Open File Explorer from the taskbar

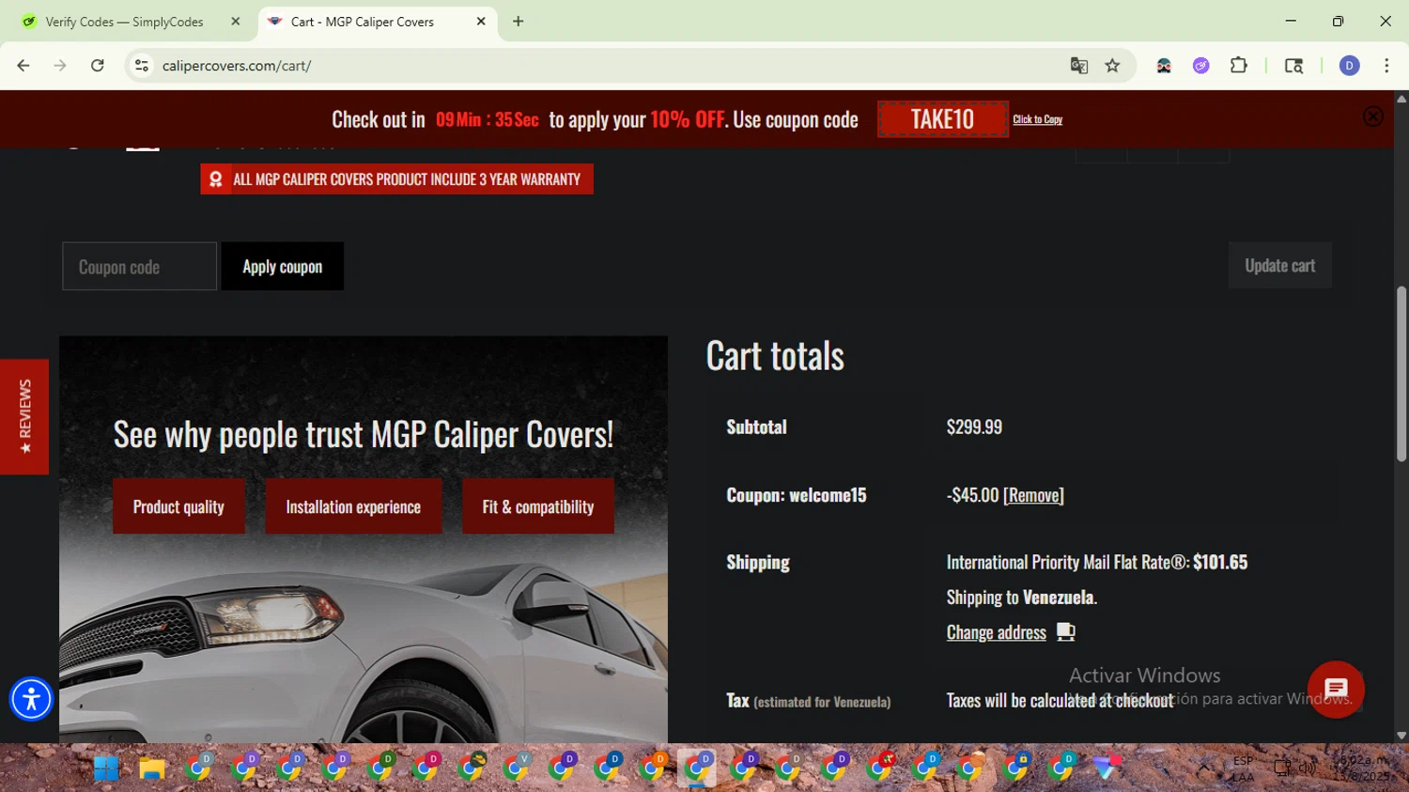click(x=152, y=769)
